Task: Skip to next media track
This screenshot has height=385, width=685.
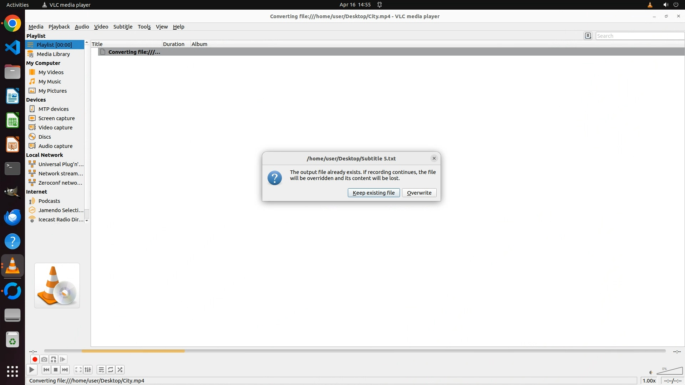Action: pos(65,370)
